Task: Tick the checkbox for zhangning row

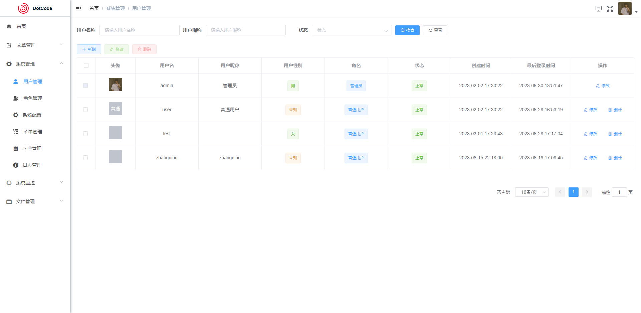Action: coord(85,158)
